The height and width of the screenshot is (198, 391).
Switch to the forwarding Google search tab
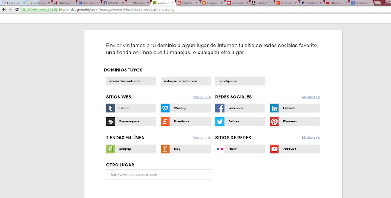[360, 3]
